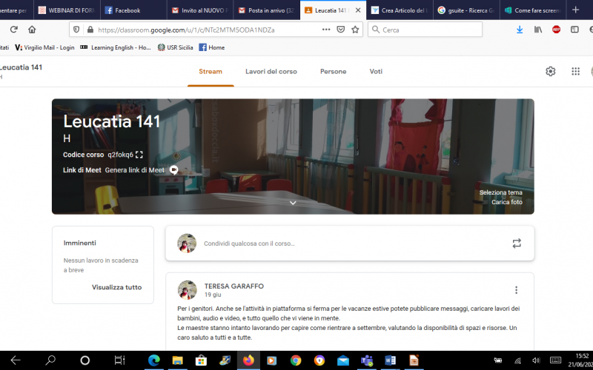Save page to Pocket icon
The image size is (593, 370).
341,30
